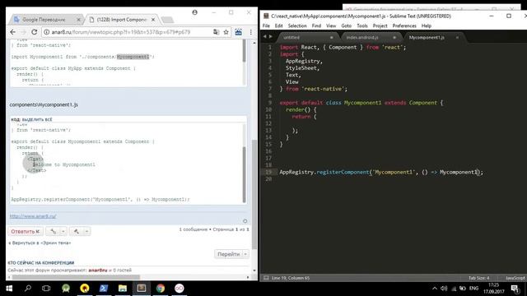Open the Goto menu
This screenshot has width=527, height=296.
coord(346,25)
